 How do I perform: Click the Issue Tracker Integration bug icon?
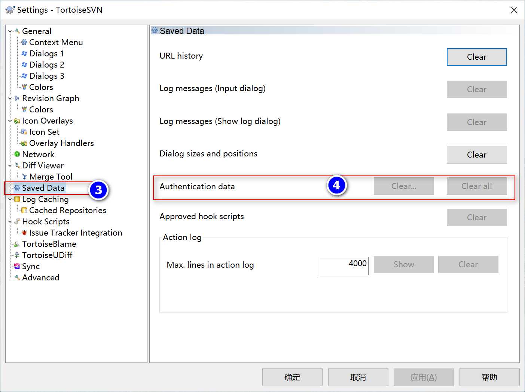tap(24, 233)
